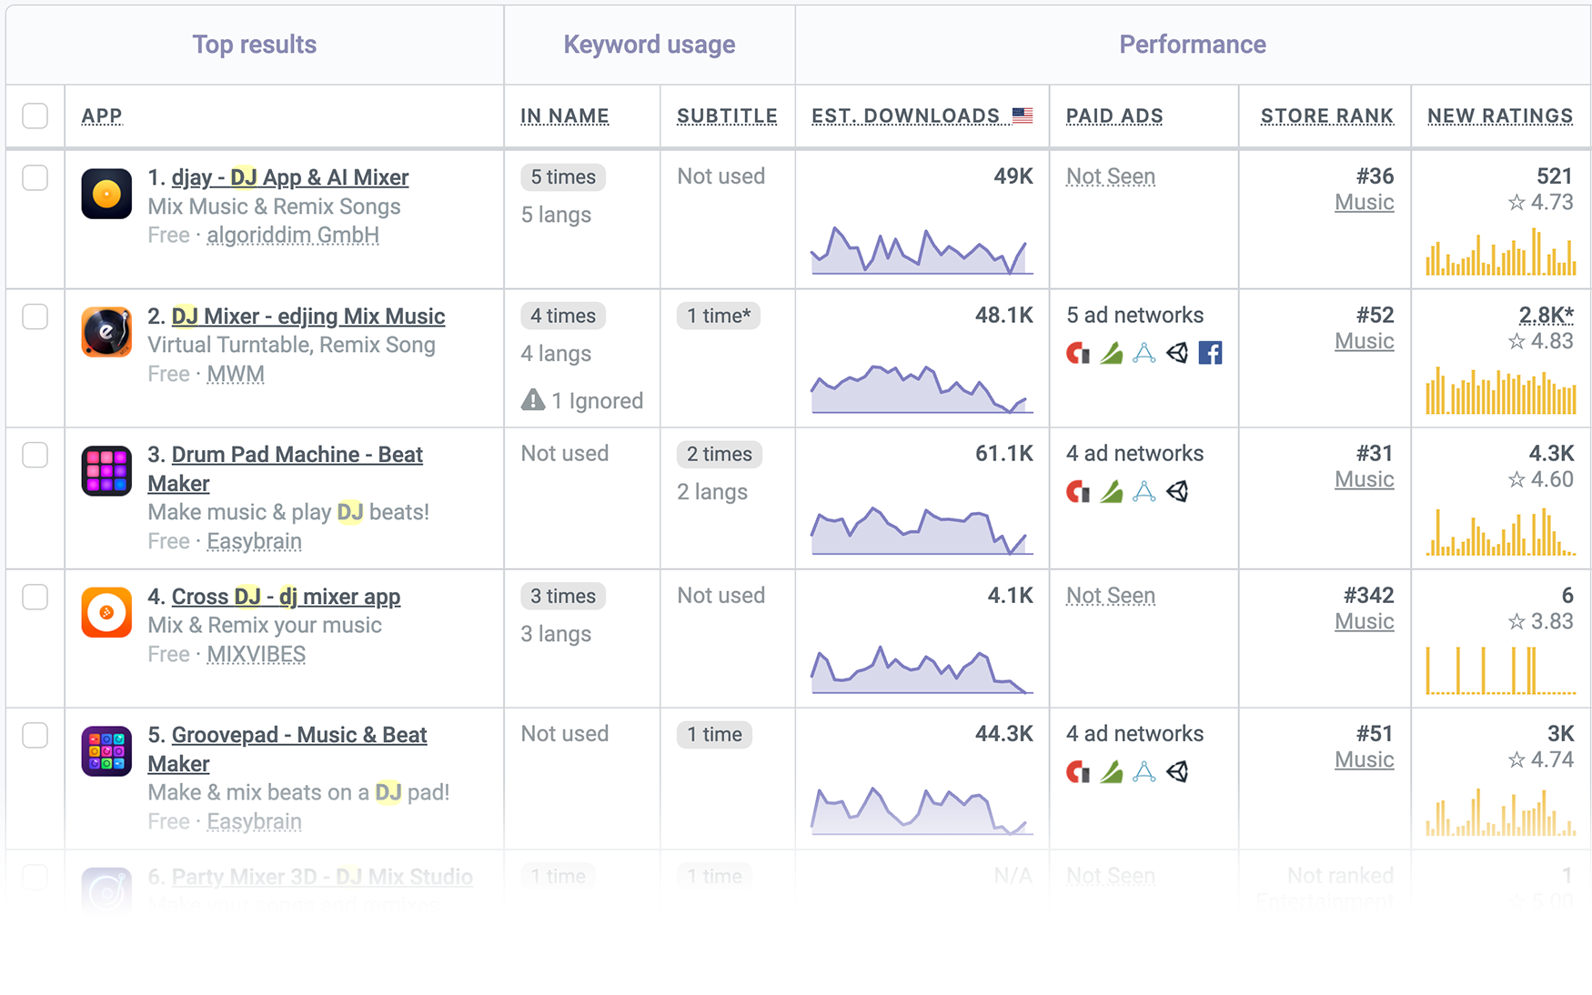Click the 5 times badge for djay
The width and height of the screenshot is (1592, 995).
(563, 177)
